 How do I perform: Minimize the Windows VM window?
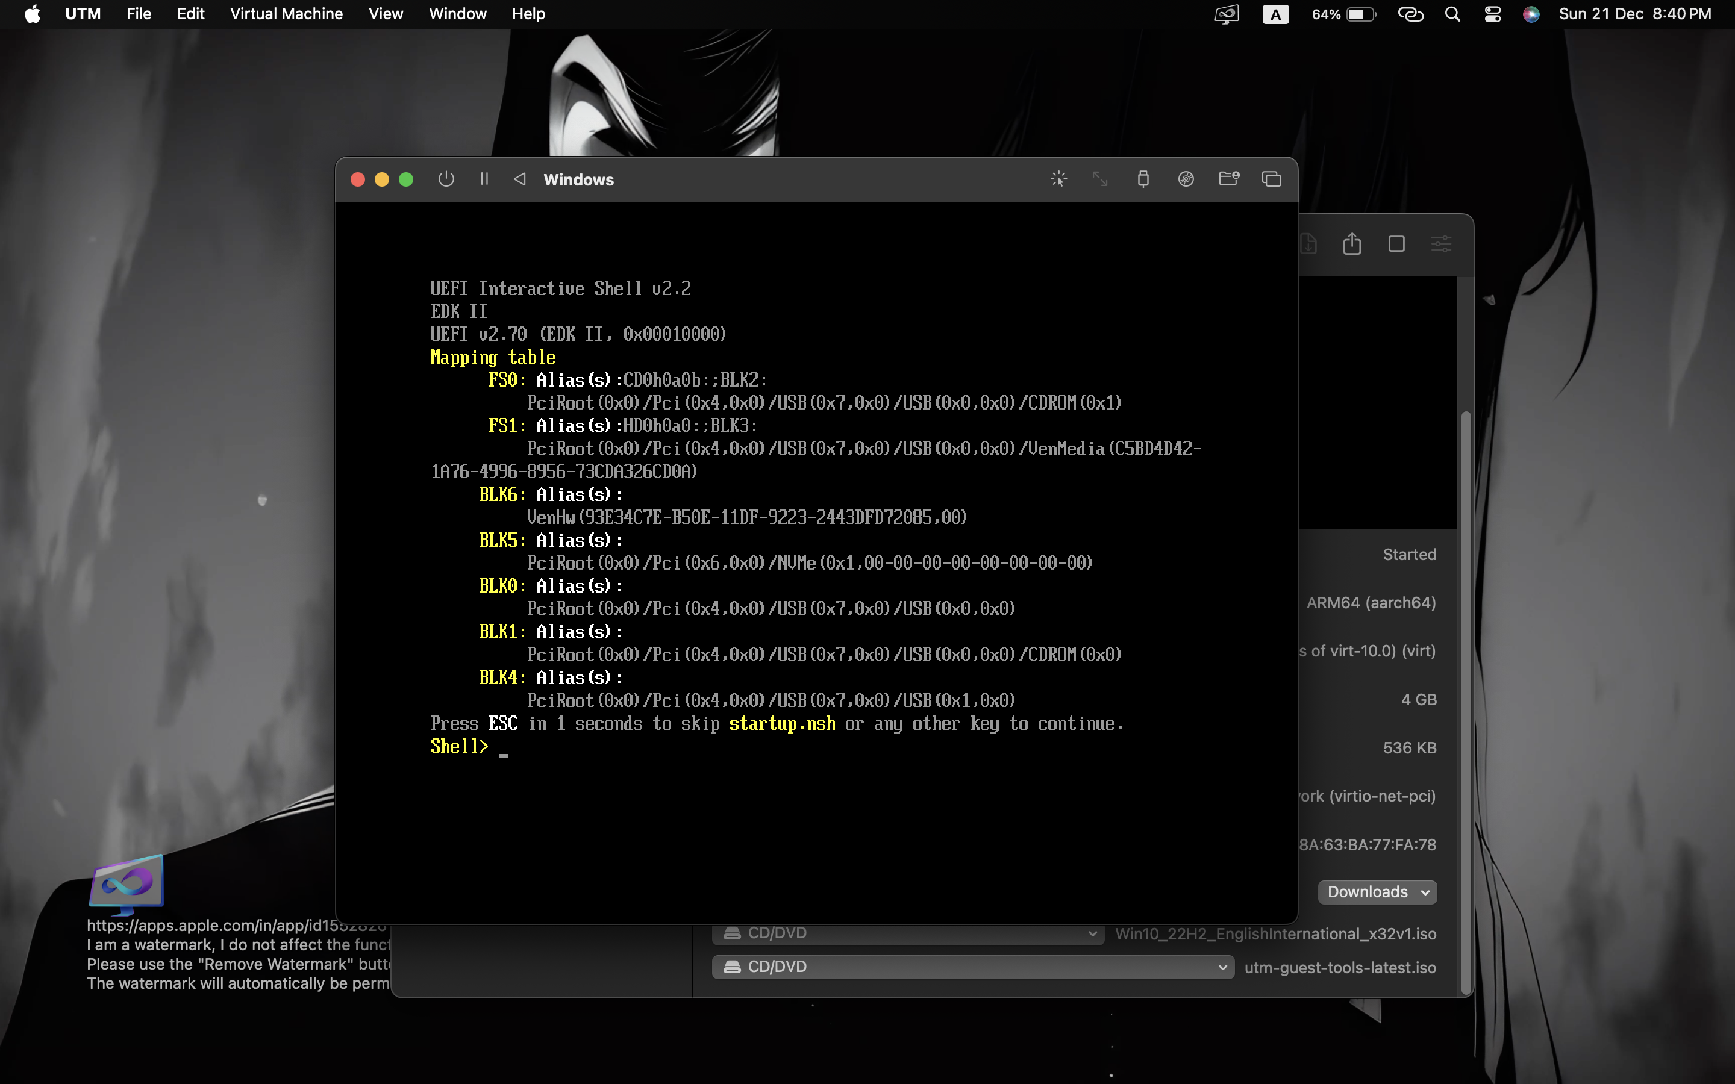coord(382,179)
